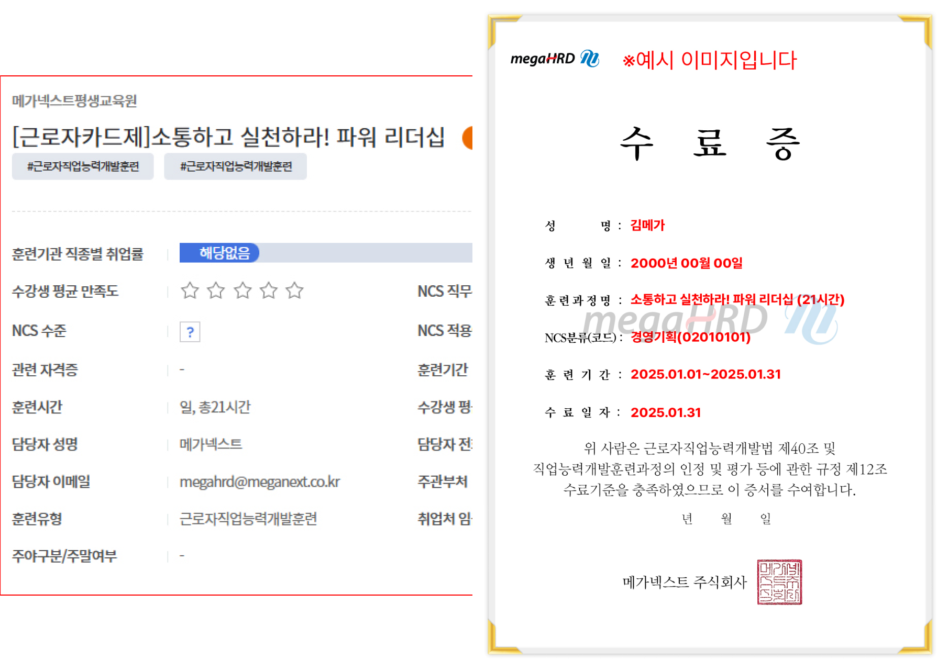
Task: Click the fourth satisfaction rating star
Action: (269, 290)
